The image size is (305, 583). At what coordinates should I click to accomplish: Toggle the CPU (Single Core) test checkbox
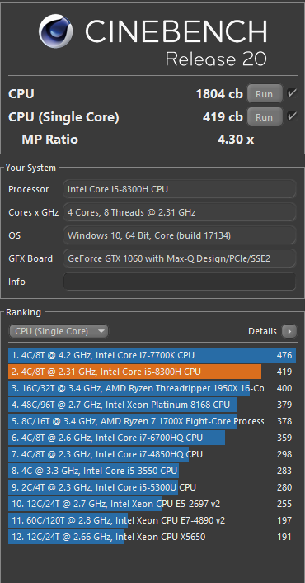point(292,116)
